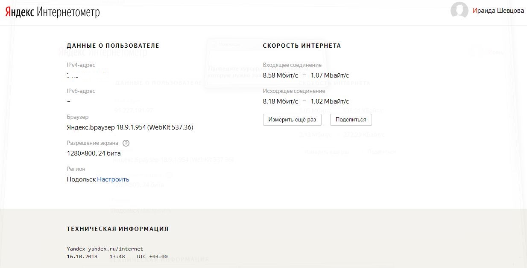Click the help icon beside Разрешение экрана
The width and height of the screenshot is (527, 268).
(x=126, y=143)
